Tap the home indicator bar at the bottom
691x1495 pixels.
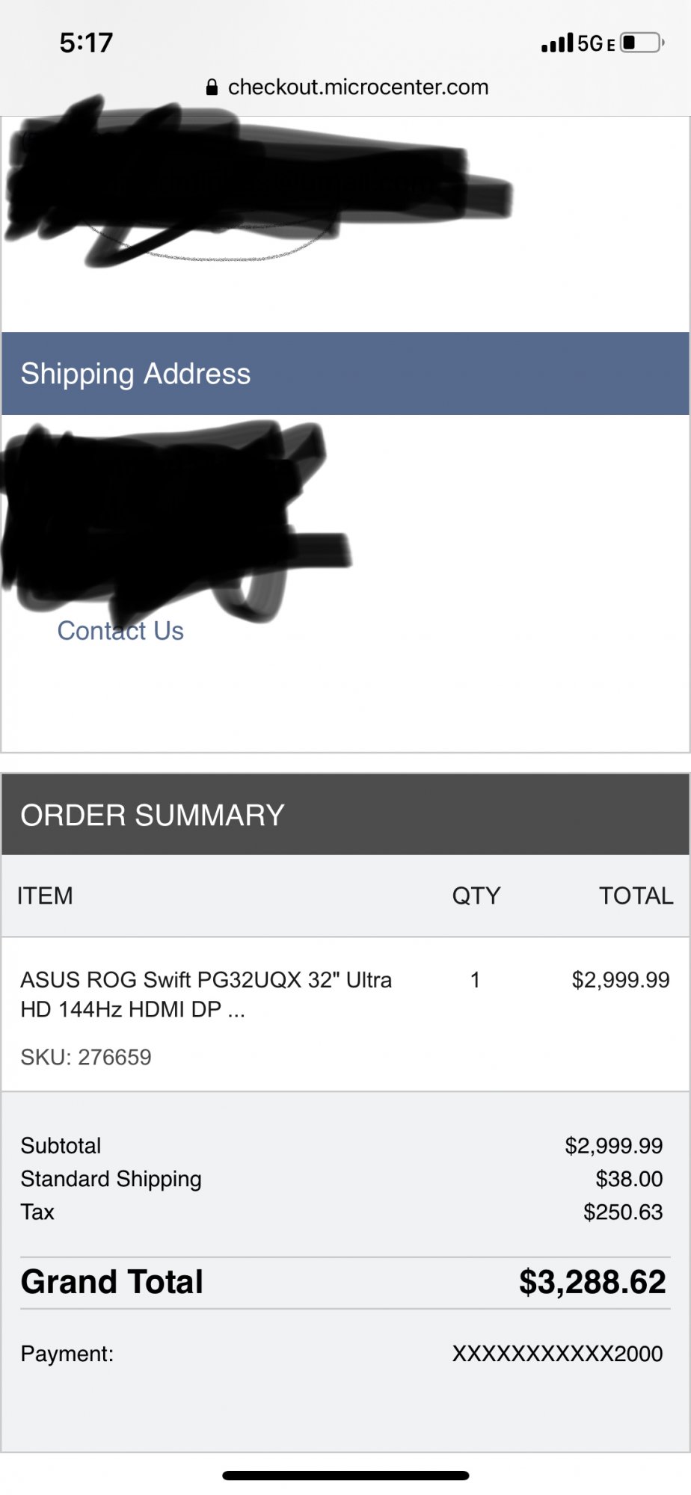coord(345,1476)
